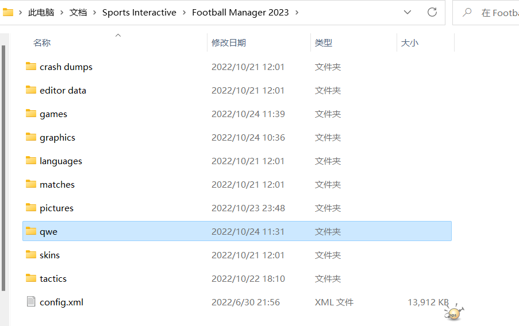Select the crash dumps folder name
Screen dimensions: 519x326
click(x=66, y=67)
